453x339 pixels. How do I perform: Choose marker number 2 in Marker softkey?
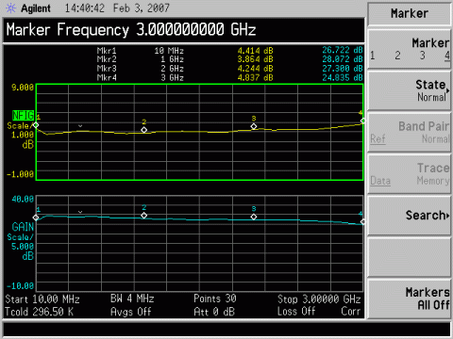(397, 56)
